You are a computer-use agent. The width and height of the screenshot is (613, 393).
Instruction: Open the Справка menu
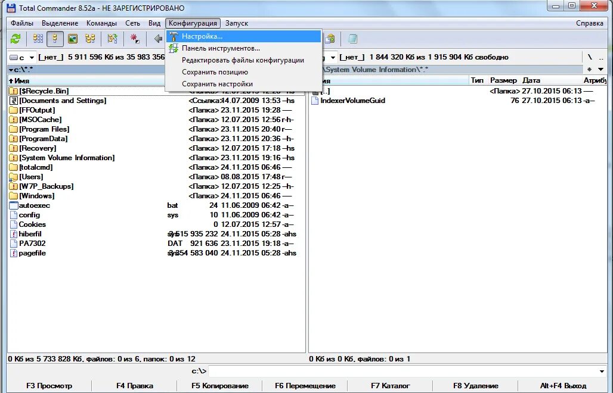[590, 23]
